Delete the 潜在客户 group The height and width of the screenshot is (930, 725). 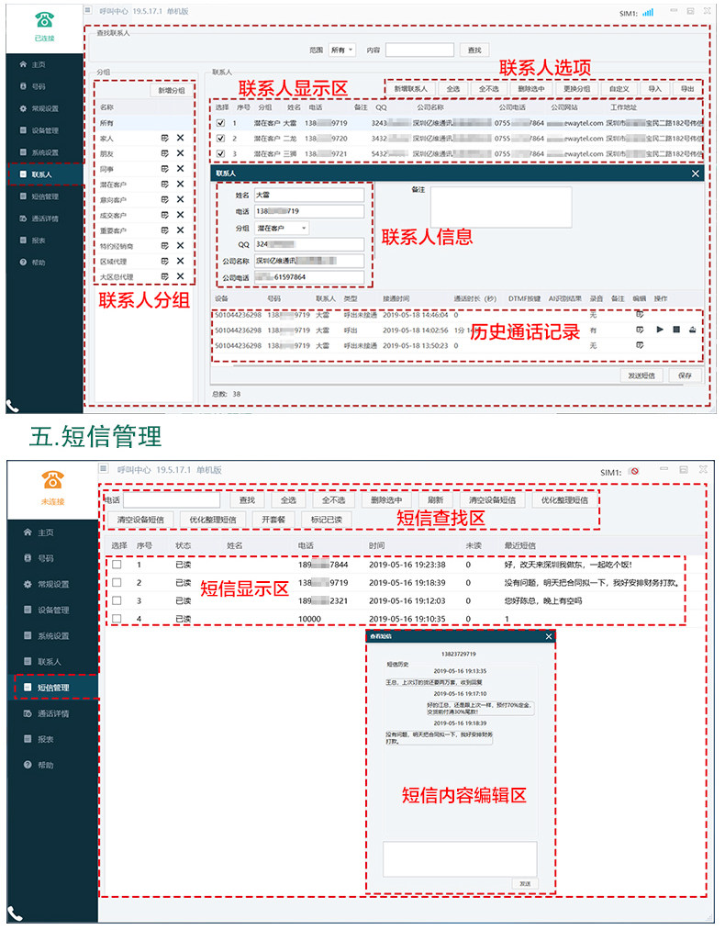click(x=180, y=184)
